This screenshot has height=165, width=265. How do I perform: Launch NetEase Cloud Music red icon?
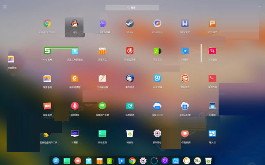130,51
